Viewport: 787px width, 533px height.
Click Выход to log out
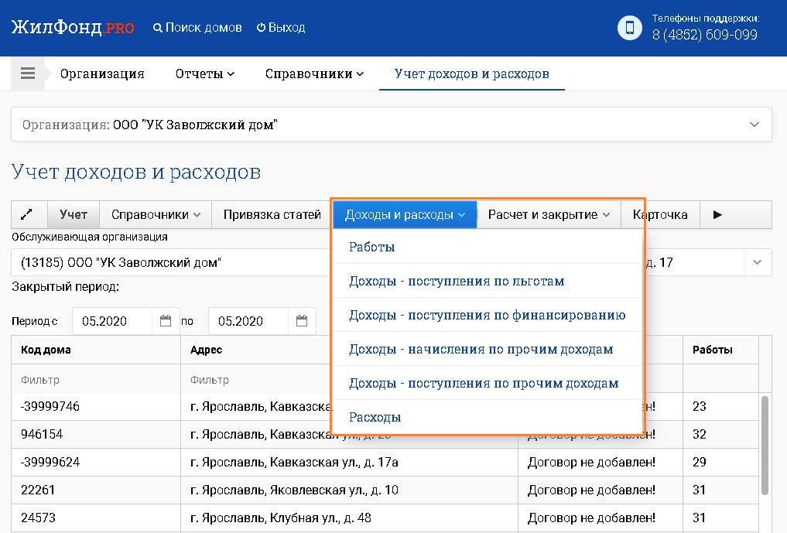point(281,28)
